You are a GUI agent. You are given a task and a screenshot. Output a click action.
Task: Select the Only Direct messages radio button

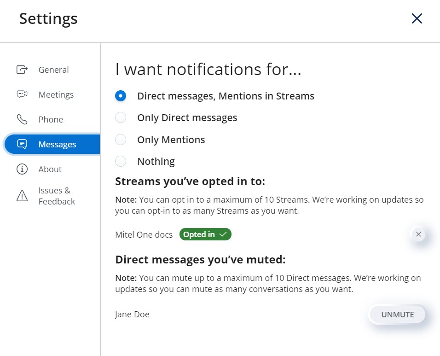[x=121, y=117]
